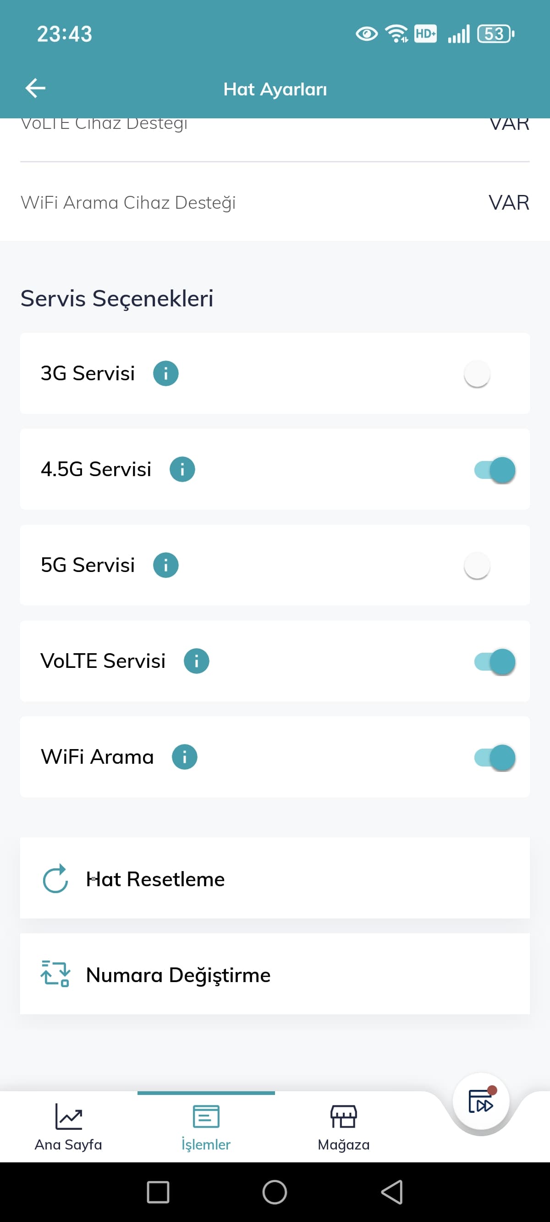Tap the floating stories video icon
The image size is (550, 1222).
point(481,1101)
